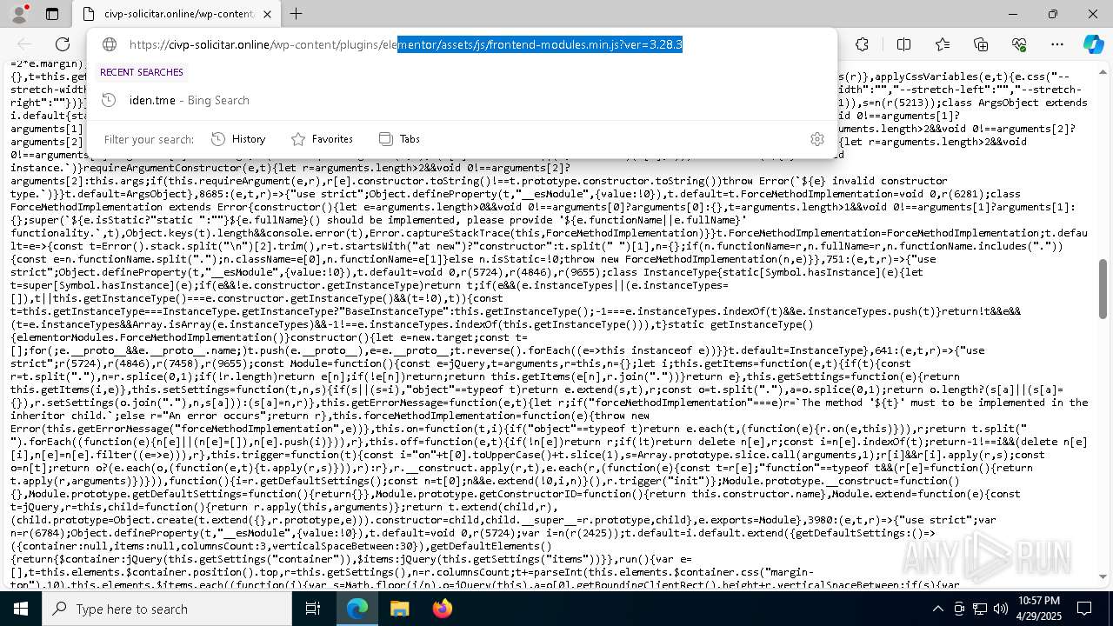Open the Edge profile avatar

click(18, 14)
